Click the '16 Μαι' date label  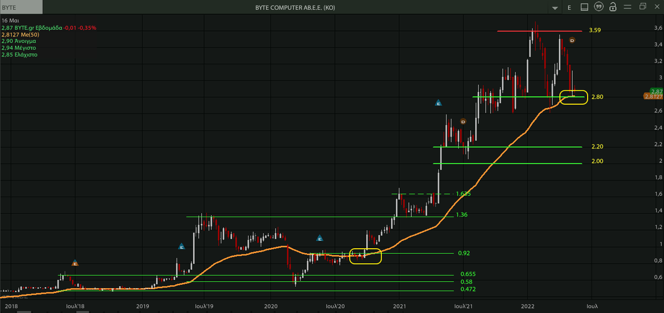(x=10, y=20)
